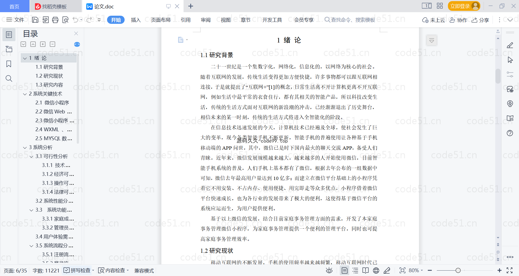Open a new tab with plus button
The width and height of the screenshot is (519, 276).
click(191, 6)
